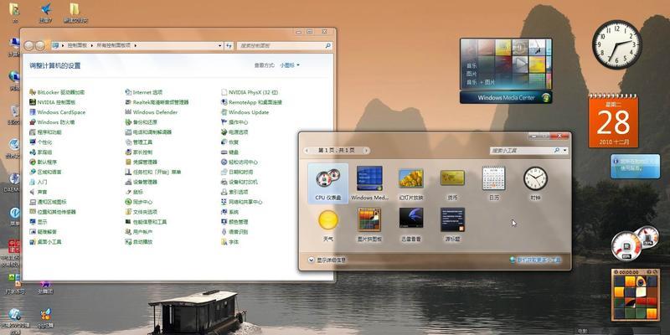
Task: Open Windows Update item
Action: tap(245, 112)
